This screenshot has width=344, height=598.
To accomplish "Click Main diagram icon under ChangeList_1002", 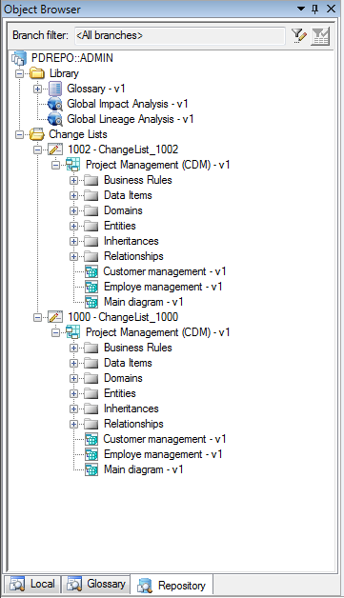I will (x=91, y=302).
